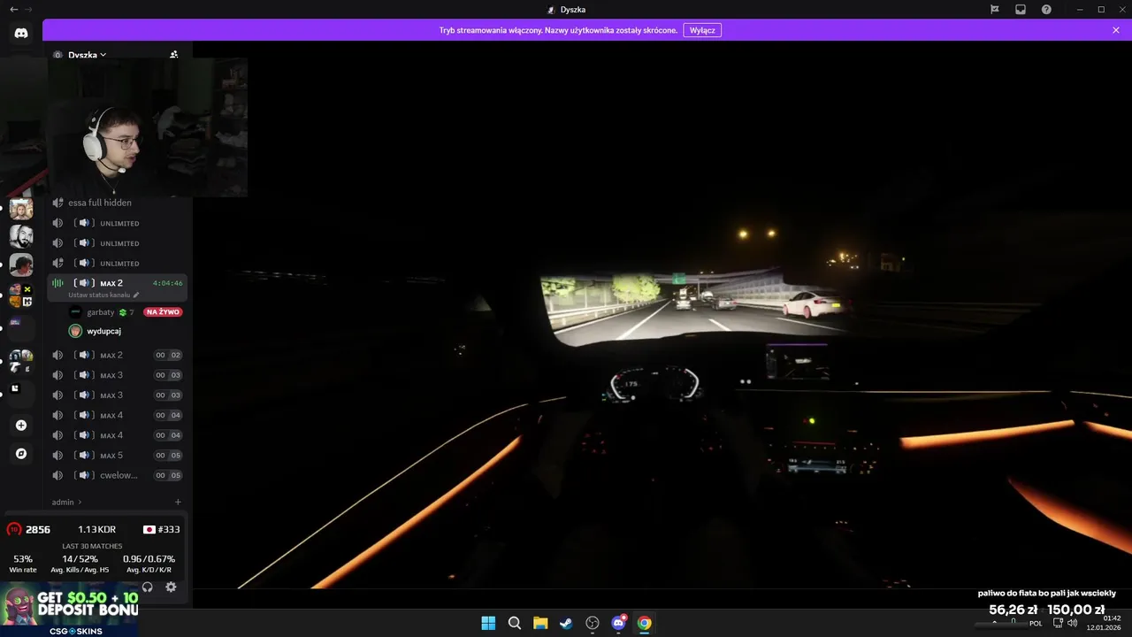The width and height of the screenshot is (1132, 637).
Task: Disable streamer mode via Wyłącz
Action: [x=702, y=30]
